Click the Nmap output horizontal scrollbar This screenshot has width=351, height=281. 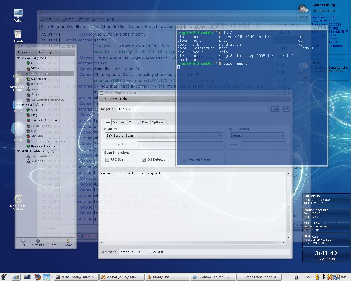[193, 243]
